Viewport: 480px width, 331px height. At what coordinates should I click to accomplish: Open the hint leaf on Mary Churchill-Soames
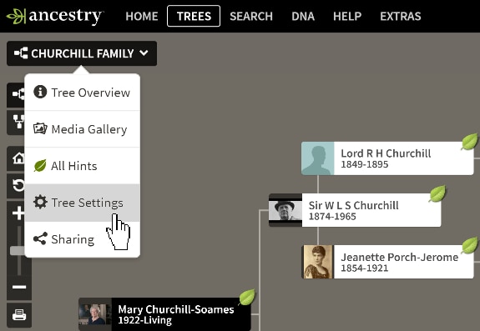pyautogui.click(x=247, y=298)
